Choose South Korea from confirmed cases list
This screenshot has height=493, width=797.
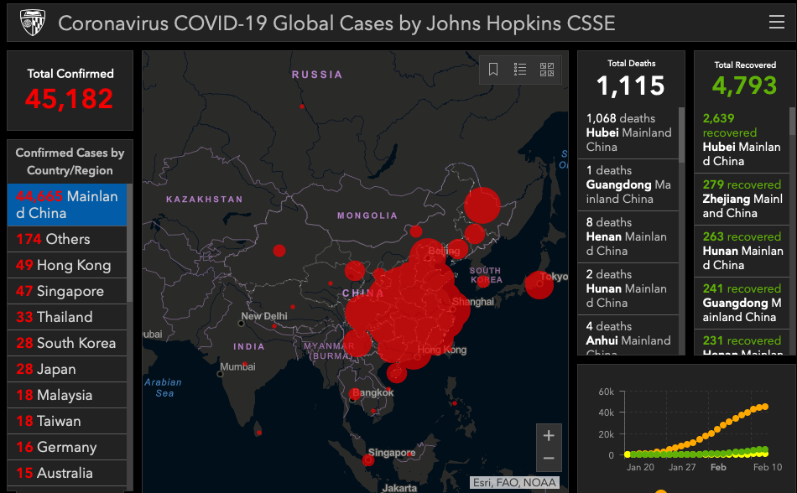(67, 343)
